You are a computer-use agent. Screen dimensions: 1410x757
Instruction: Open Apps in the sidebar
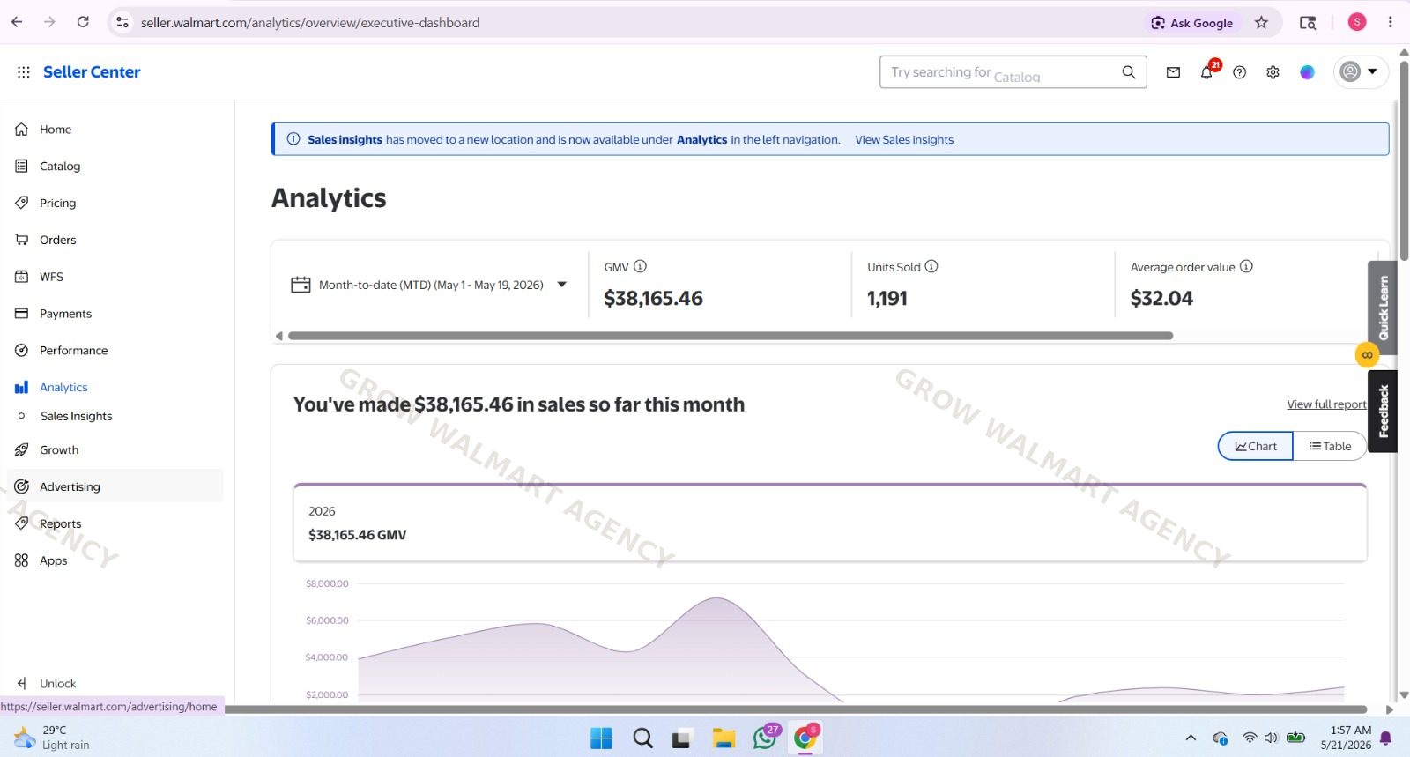pyautogui.click(x=53, y=561)
